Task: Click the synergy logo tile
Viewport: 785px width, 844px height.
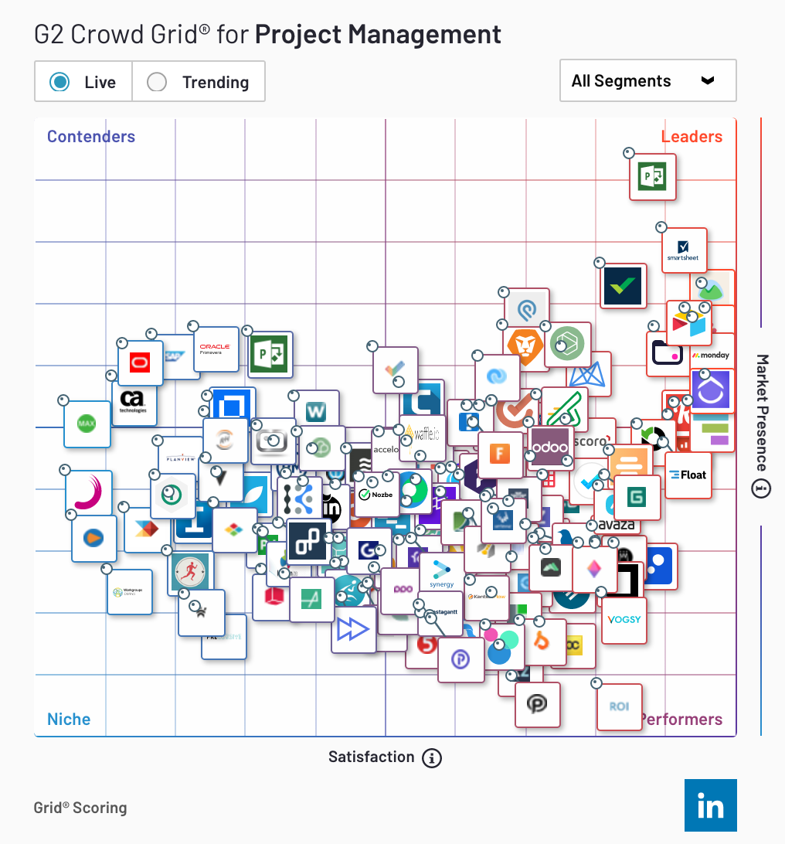Action: [x=441, y=573]
